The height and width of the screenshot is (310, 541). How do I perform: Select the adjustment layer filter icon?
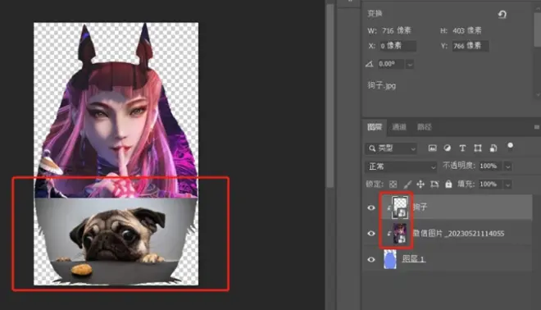click(448, 148)
